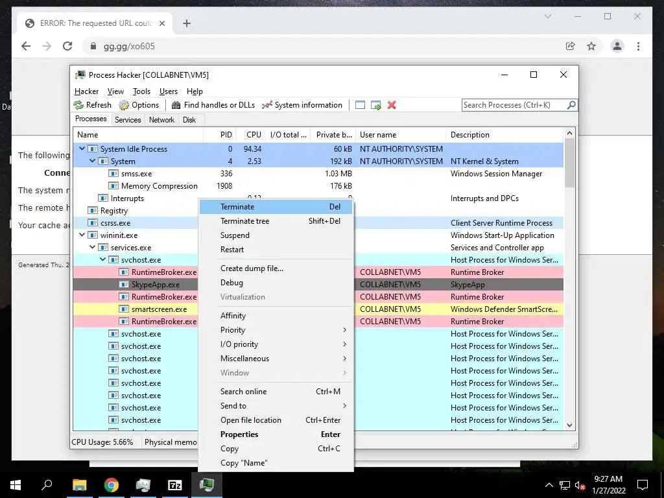
Task: Sort by User name column header
Action: (x=401, y=135)
